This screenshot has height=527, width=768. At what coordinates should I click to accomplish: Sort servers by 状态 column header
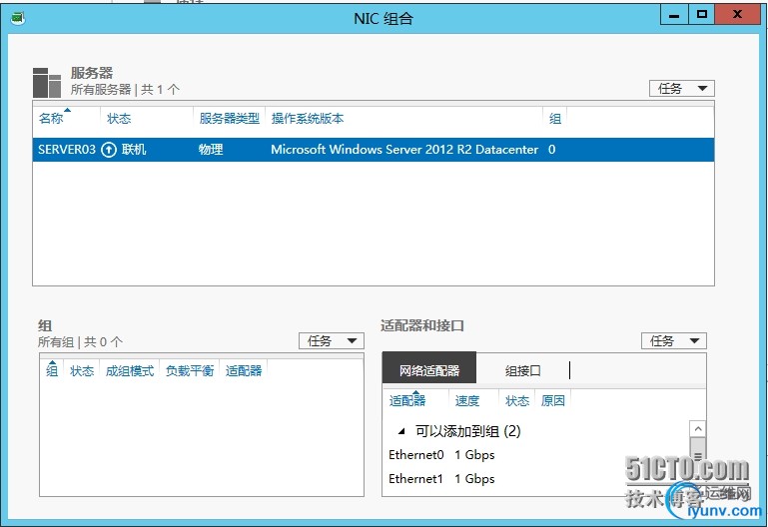point(119,119)
